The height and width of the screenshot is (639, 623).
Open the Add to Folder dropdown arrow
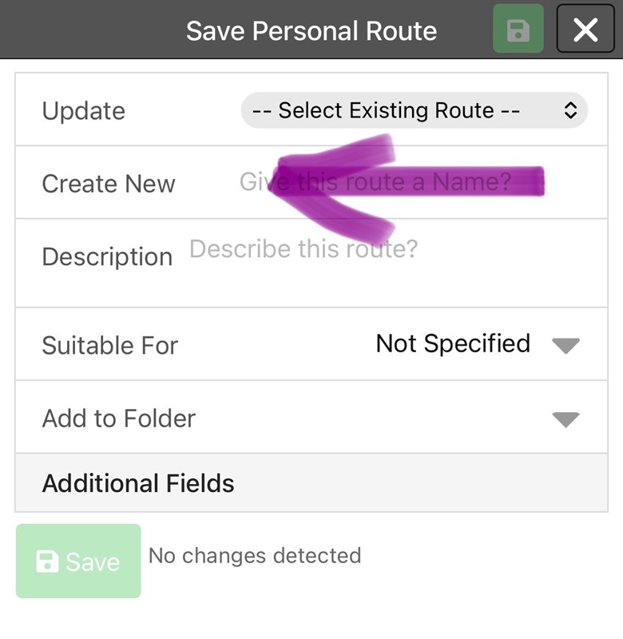point(565,419)
